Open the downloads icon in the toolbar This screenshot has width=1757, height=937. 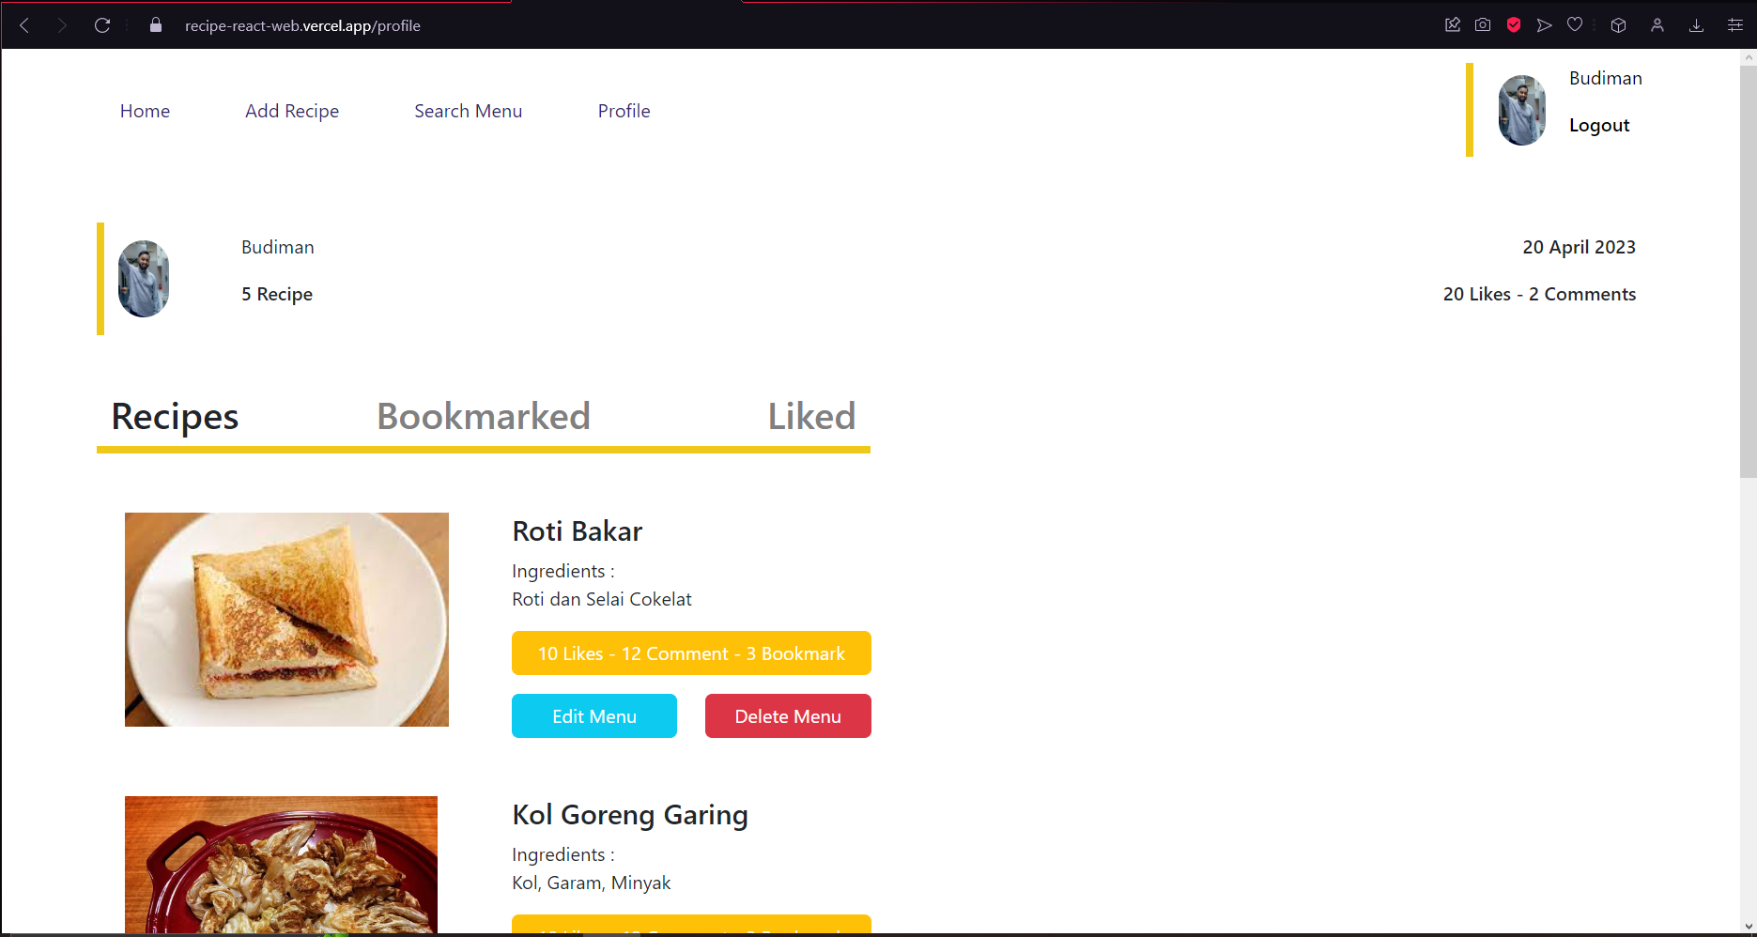[1697, 24]
